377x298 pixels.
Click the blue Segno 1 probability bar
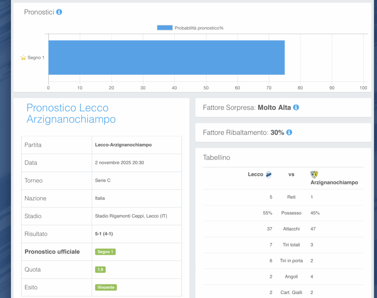click(166, 58)
